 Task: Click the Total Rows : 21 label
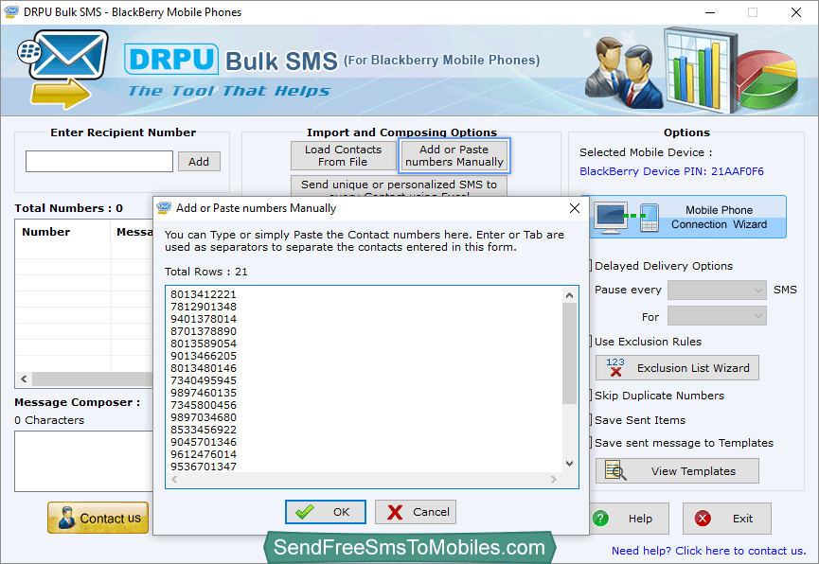click(x=205, y=272)
